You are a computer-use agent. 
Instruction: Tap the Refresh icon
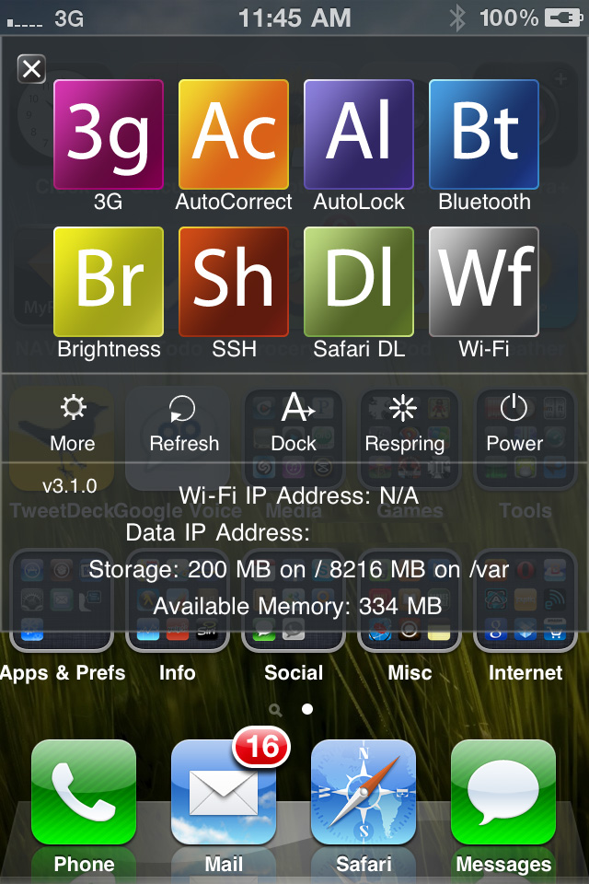pyautogui.click(x=184, y=424)
